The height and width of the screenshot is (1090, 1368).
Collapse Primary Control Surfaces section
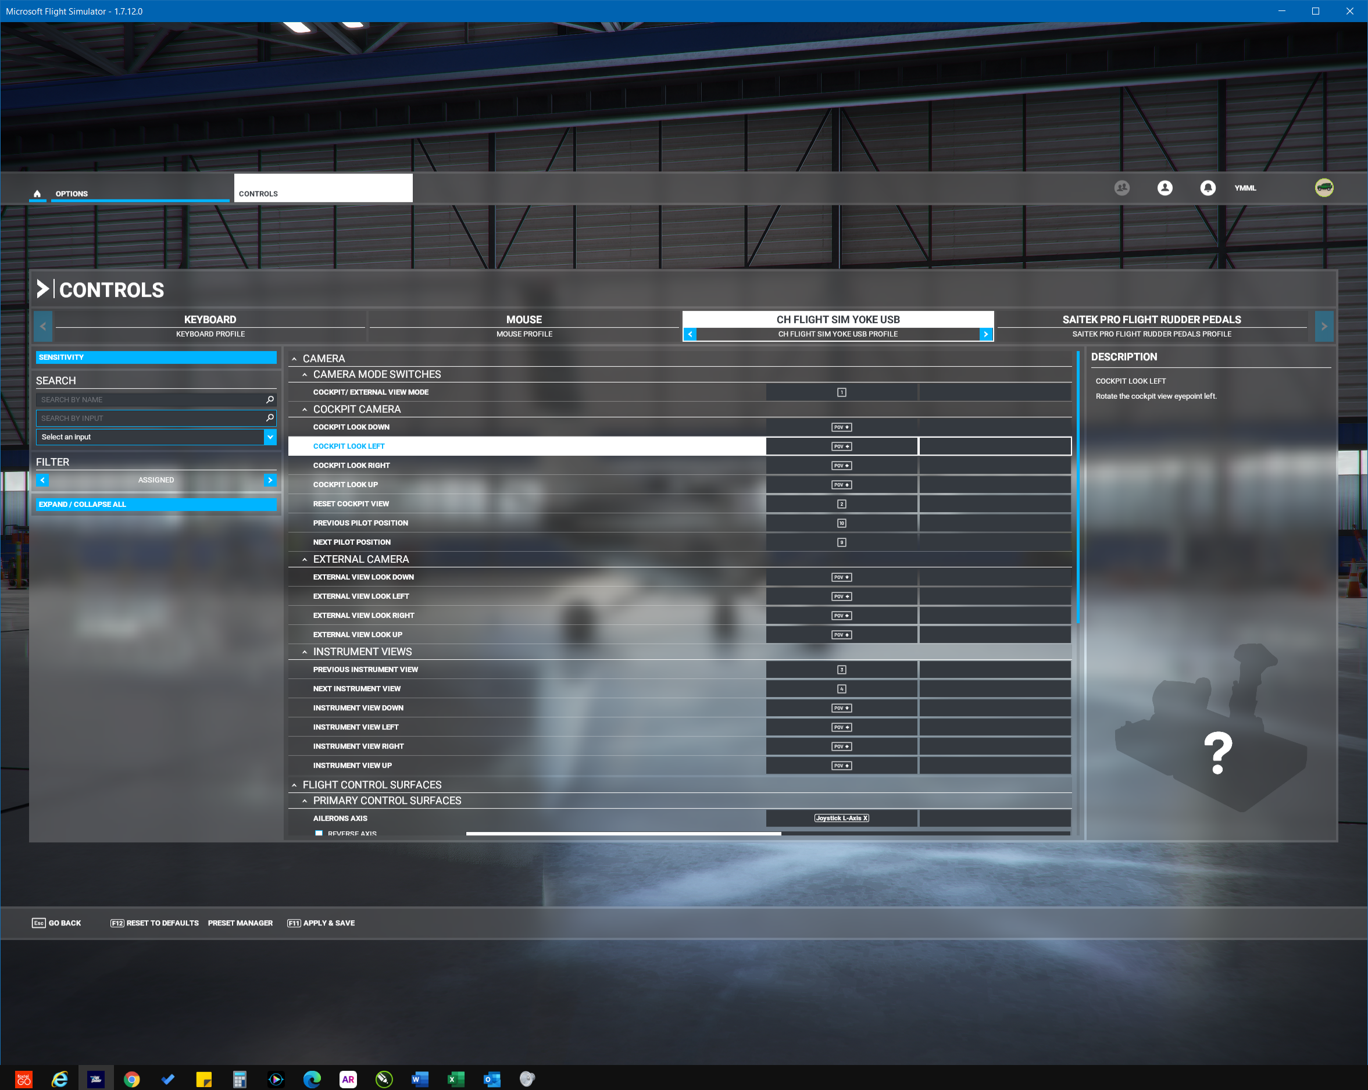click(305, 801)
